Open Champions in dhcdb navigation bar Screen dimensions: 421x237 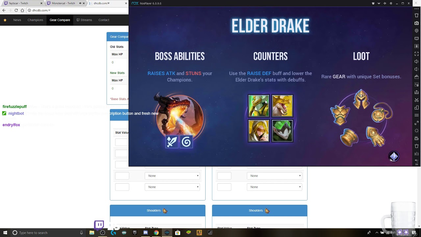35,20
